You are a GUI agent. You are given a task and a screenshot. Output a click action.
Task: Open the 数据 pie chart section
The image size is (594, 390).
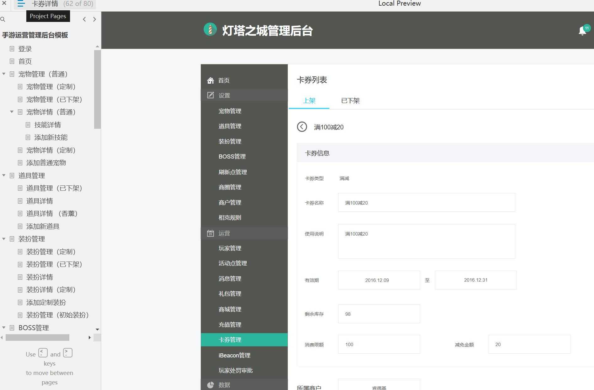tap(210, 385)
